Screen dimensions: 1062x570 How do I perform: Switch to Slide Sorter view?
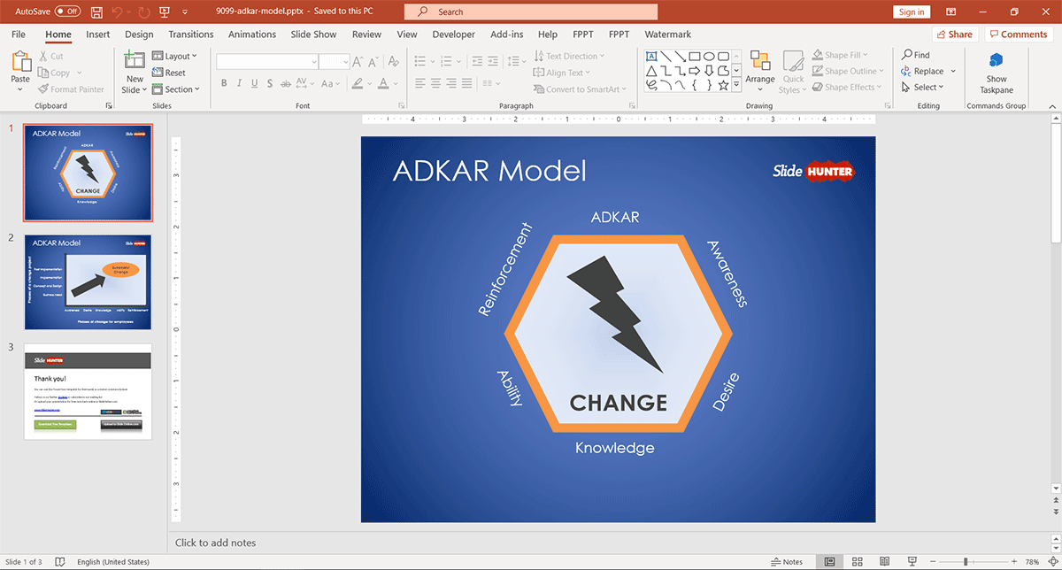tap(856, 561)
